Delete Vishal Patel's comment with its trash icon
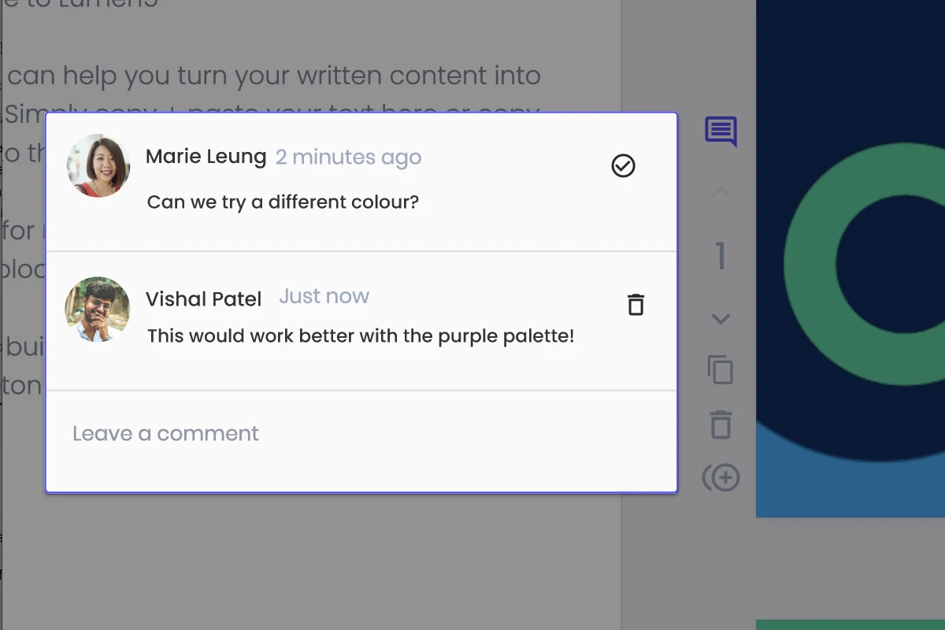 point(636,305)
